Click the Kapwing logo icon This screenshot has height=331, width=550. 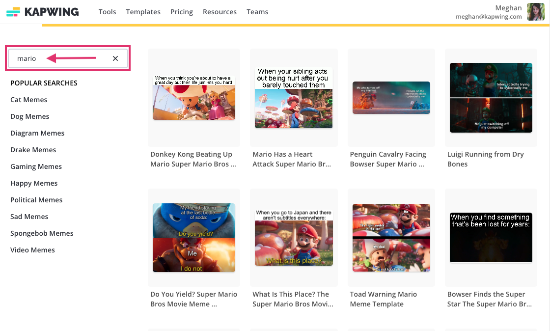(13, 12)
